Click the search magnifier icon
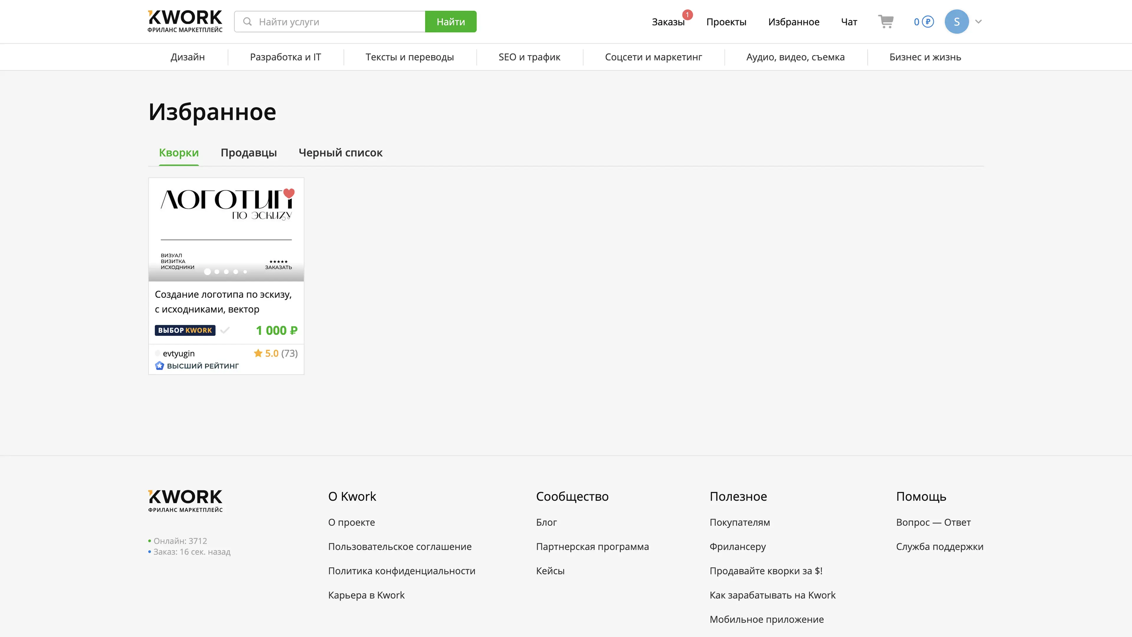Viewport: 1132px width, 637px height. 247,22
